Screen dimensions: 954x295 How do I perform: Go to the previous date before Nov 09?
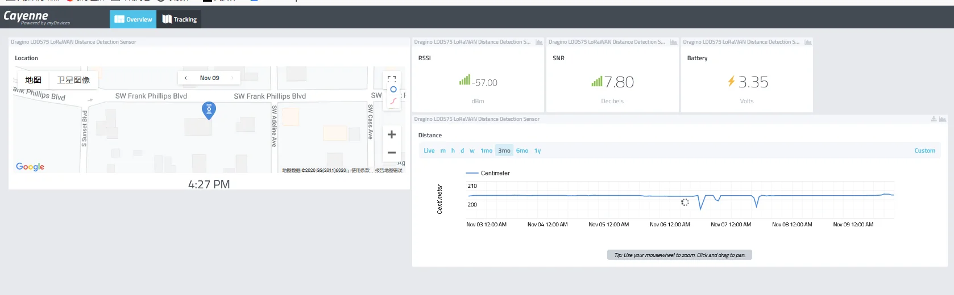186,78
